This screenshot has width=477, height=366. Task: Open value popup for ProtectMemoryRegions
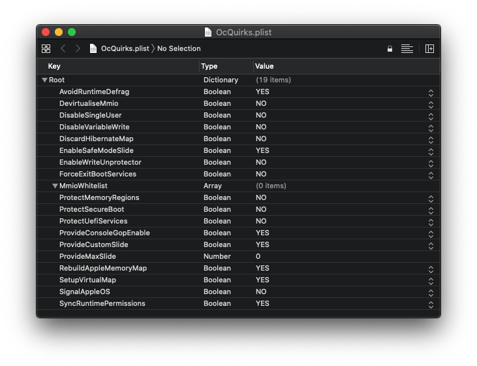tap(431, 199)
